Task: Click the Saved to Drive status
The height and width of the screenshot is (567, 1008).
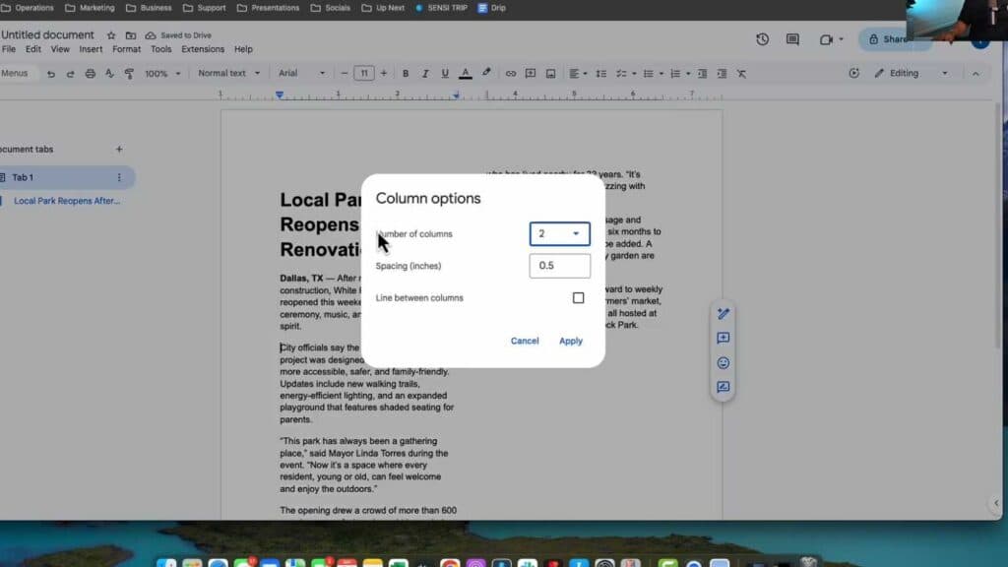Action: (x=178, y=35)
